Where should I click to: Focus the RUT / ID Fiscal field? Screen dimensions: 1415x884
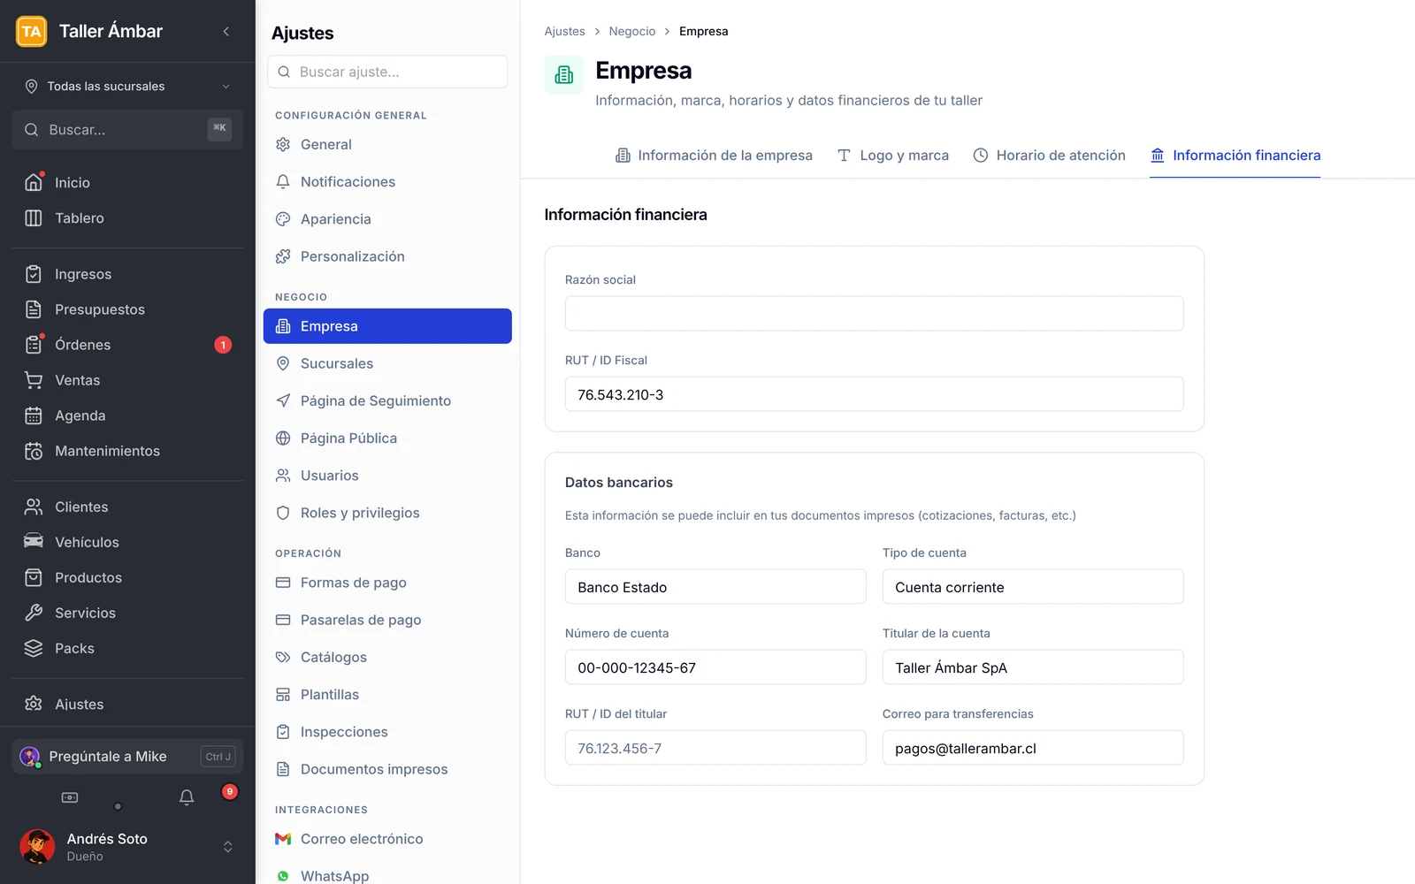coord(874,394)
